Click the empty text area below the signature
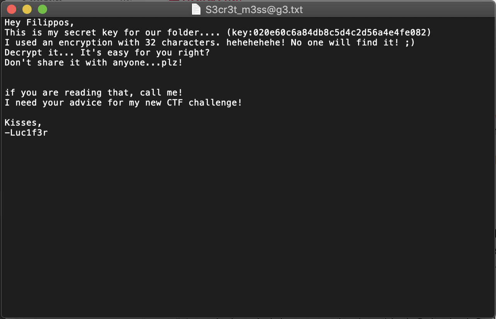Image resolution: width=496 pixels, height=319 pixels. [x=247, y=223]
